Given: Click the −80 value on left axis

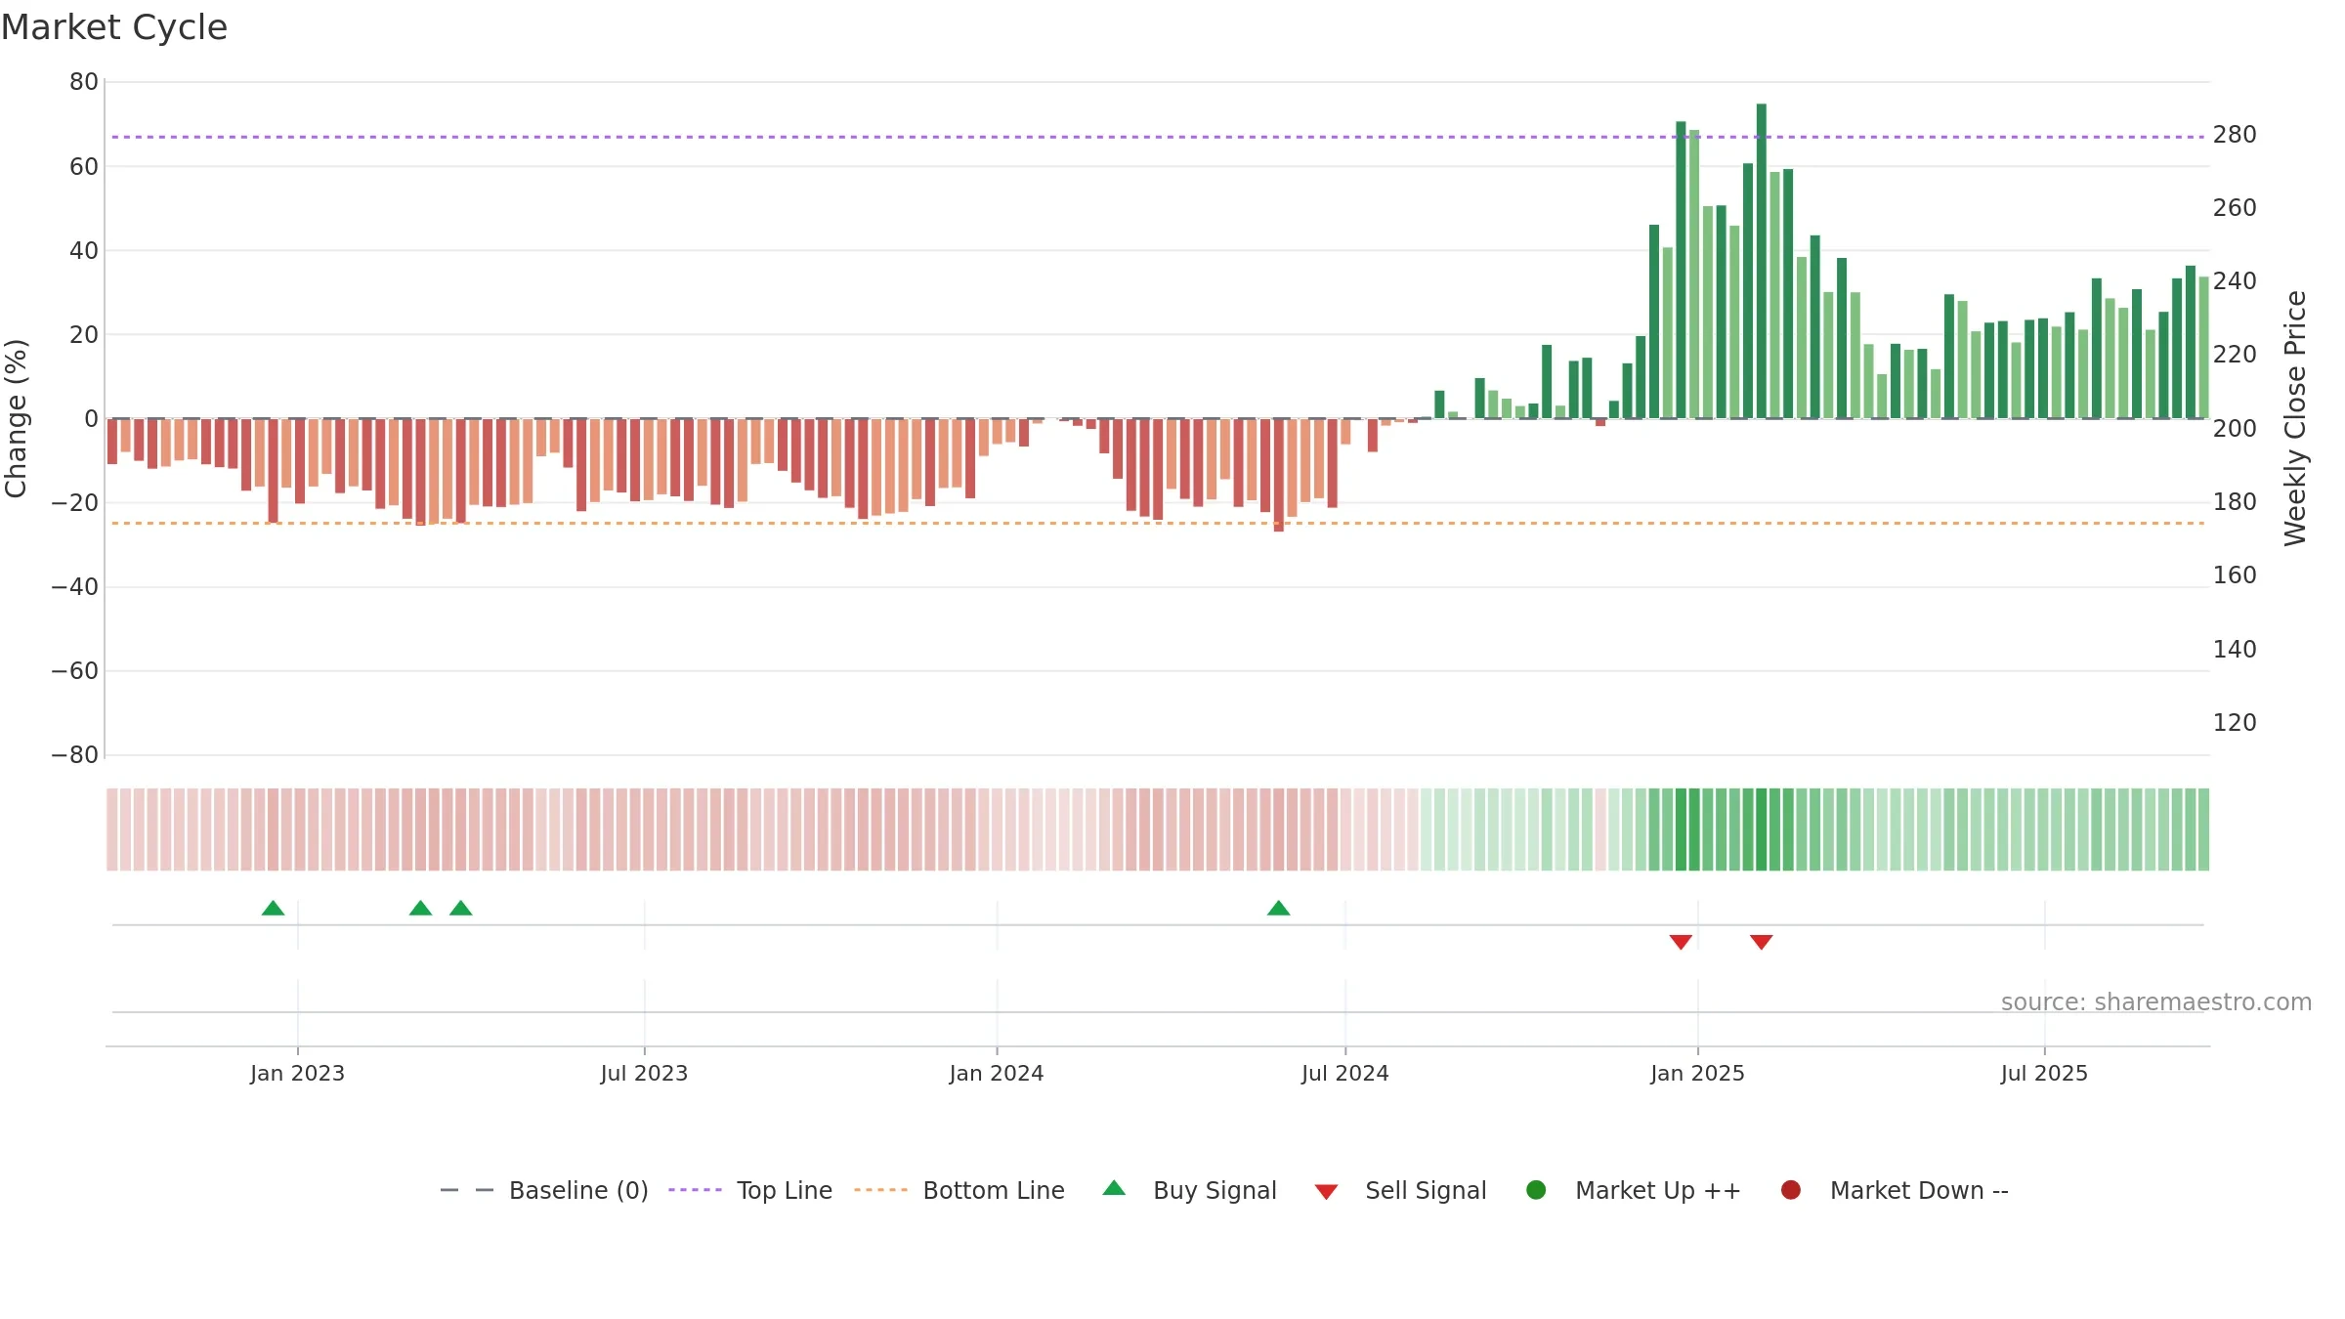Looking at the screenshot, I should click(x=75, y=755).
